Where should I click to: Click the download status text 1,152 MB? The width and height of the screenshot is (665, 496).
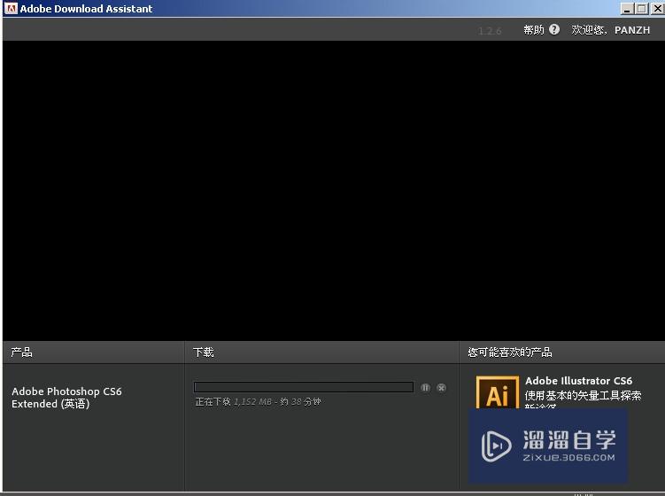[x=258, y=401]
